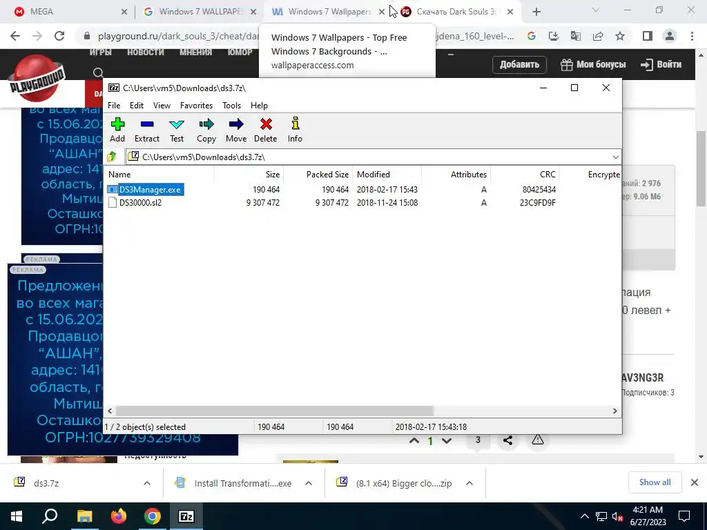
Task: Click the Translate page icon in Chrome
Action: (x=576, y=36)
